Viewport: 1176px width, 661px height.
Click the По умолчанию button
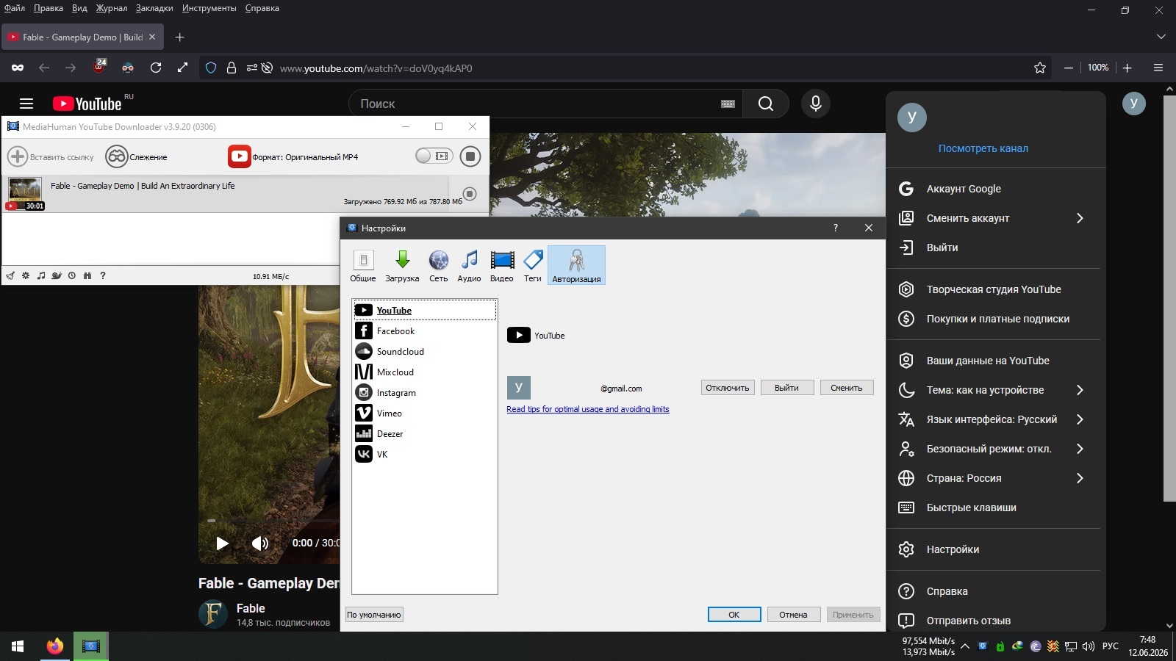[x=374, y=615]
